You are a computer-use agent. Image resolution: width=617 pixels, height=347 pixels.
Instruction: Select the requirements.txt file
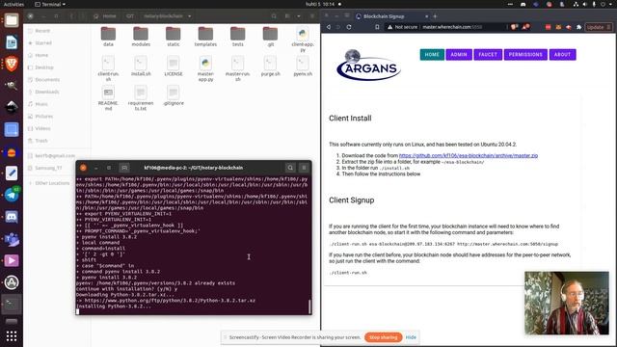pyautogui.click(x=141, y=98)
